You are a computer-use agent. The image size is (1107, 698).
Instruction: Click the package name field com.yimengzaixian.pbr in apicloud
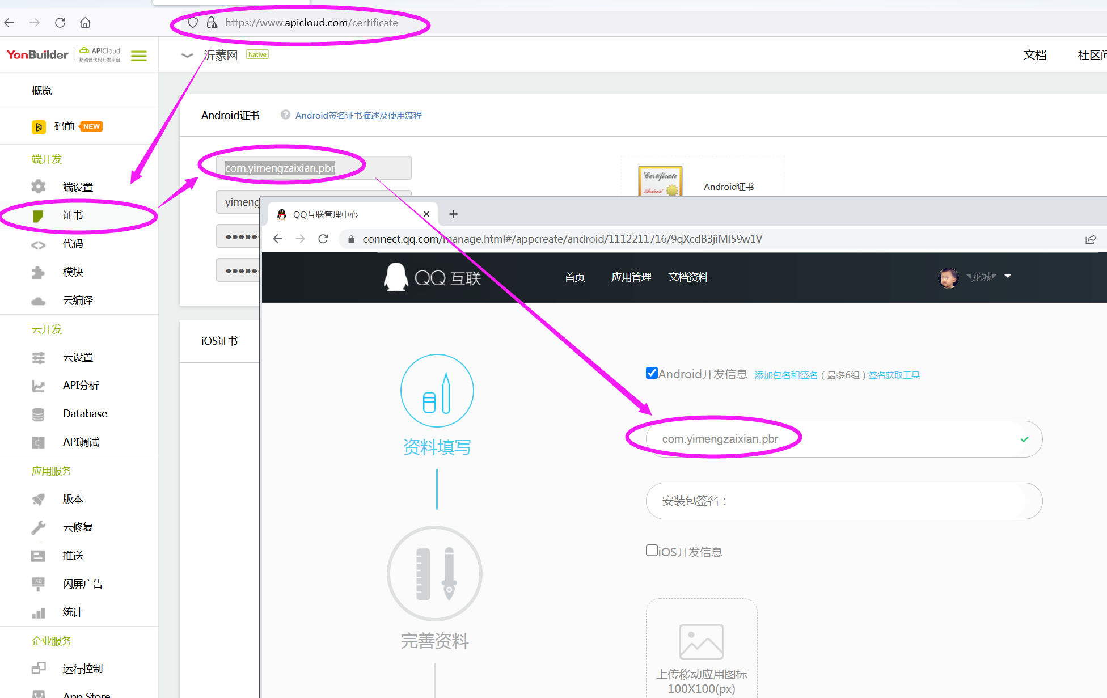[x=314, y=168]
